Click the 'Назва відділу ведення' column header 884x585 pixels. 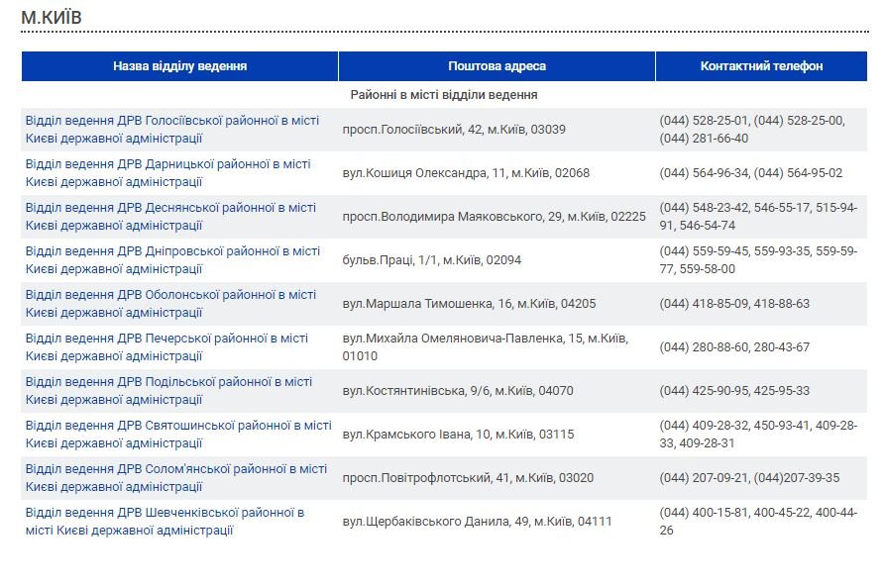(179, 66)
